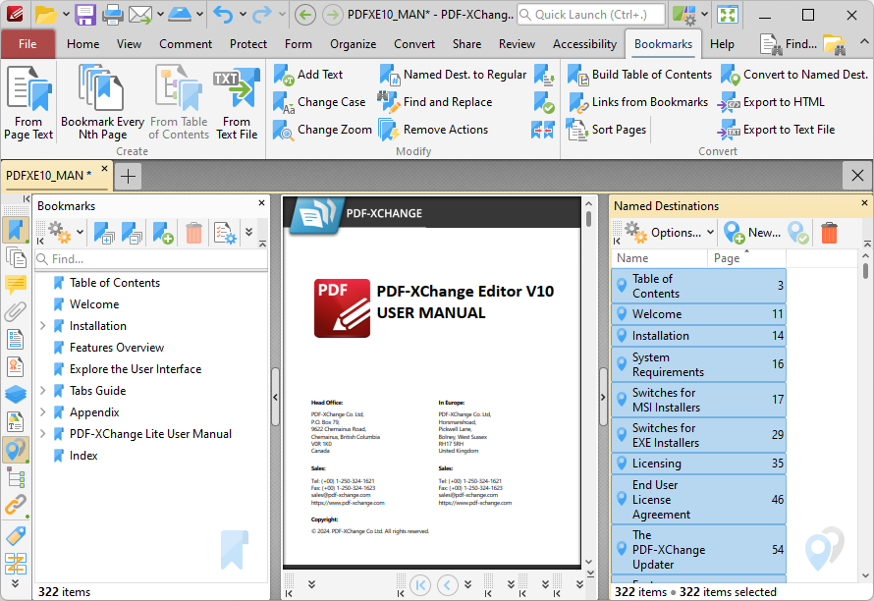Click Export to HTML command
Image resolution: width=874 pixels, height=601 pixels.
(772, 102)
